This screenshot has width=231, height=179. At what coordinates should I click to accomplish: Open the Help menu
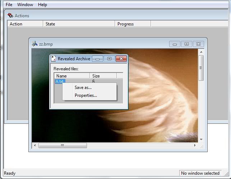[42, 5]
